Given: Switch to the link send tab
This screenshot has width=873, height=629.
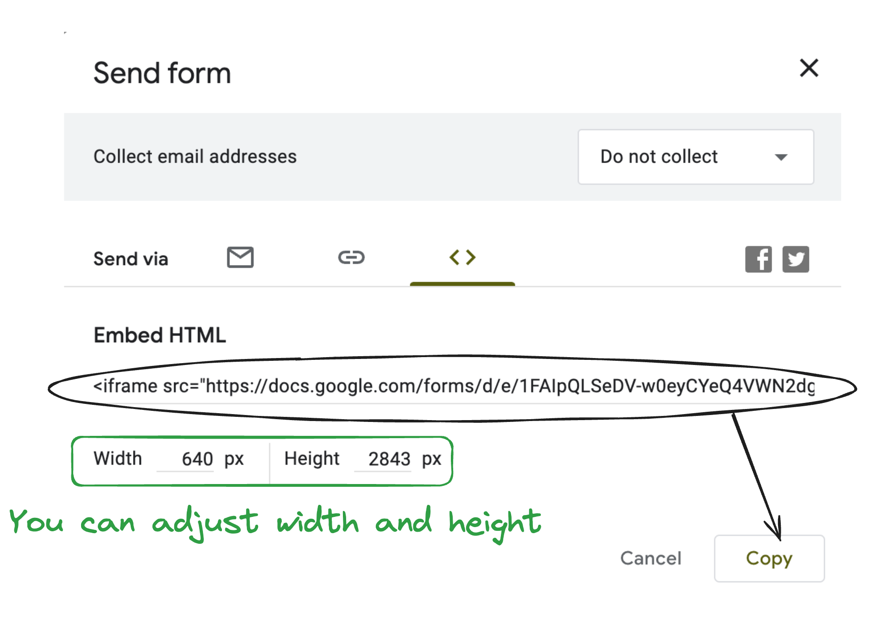Looking at the screenshot, I should click(x=351, y=257).
